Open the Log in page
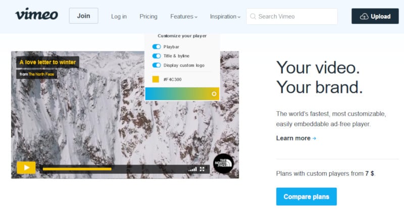 pyautogui.click(x=119, y=17)
